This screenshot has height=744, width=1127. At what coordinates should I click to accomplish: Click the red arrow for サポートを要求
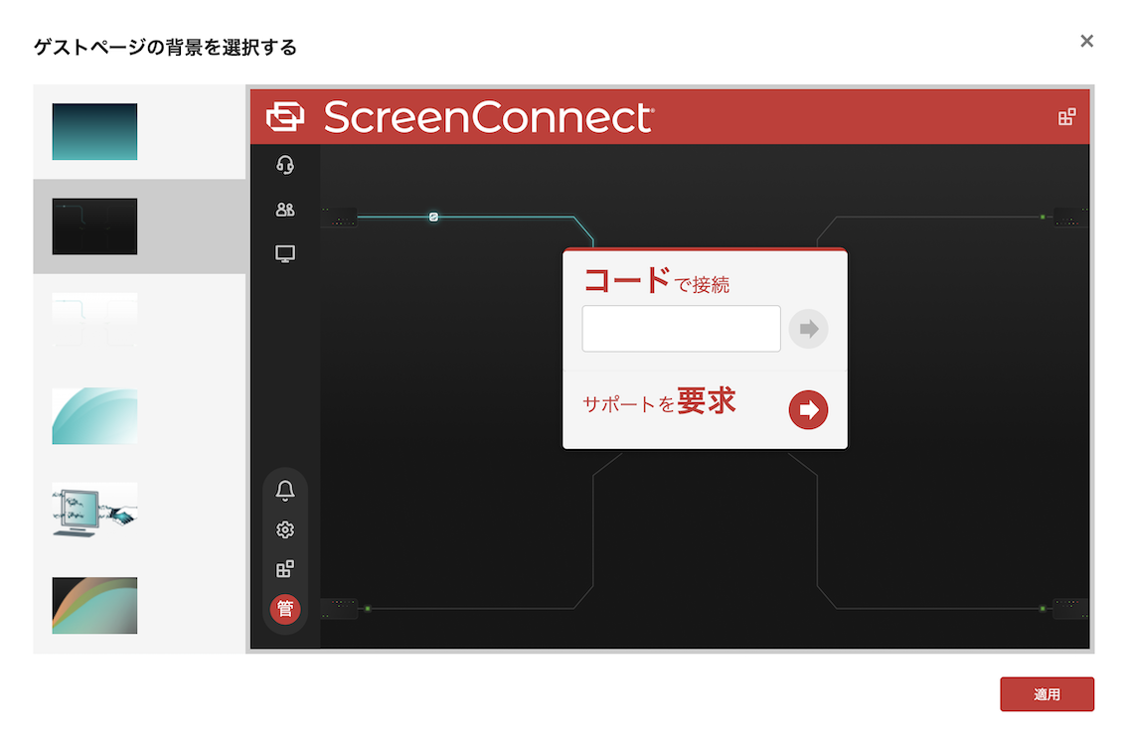click(x=809, y=409)
